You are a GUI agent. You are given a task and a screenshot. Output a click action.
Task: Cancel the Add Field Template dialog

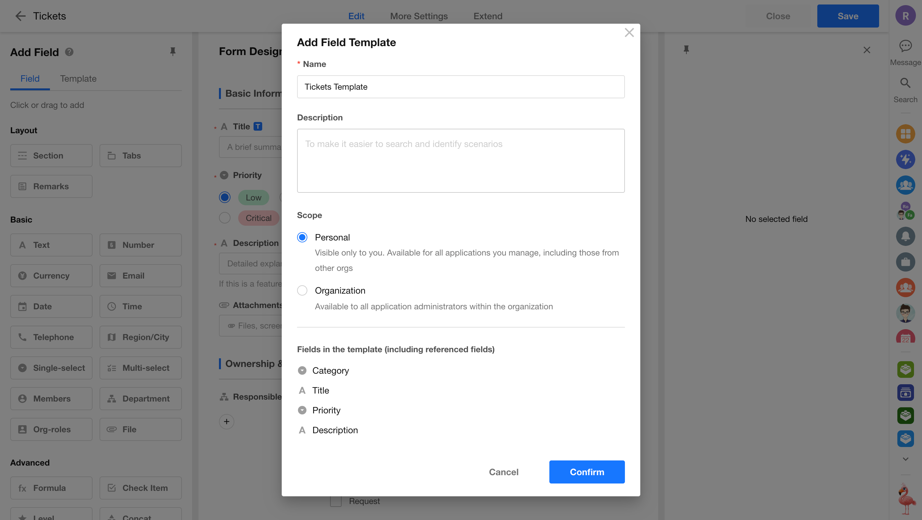pyautogui.click(x=504, y=472)
